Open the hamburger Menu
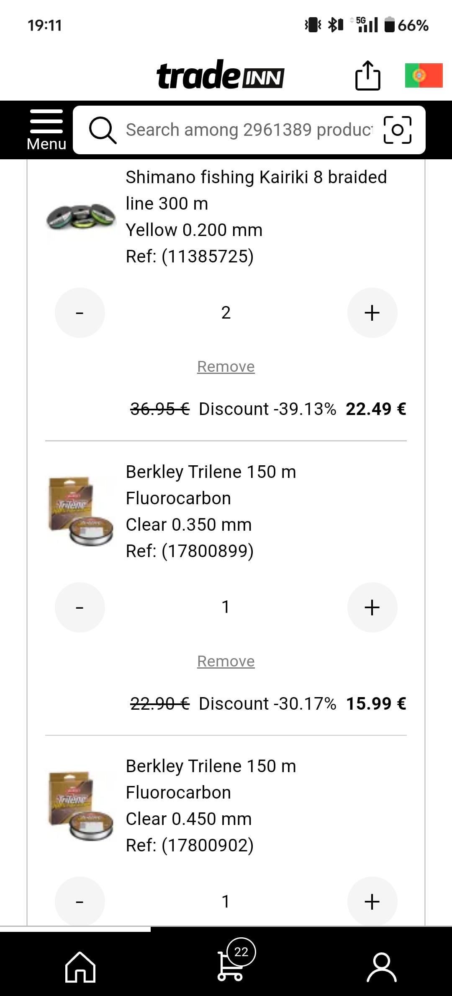 (x=46, y=130)
